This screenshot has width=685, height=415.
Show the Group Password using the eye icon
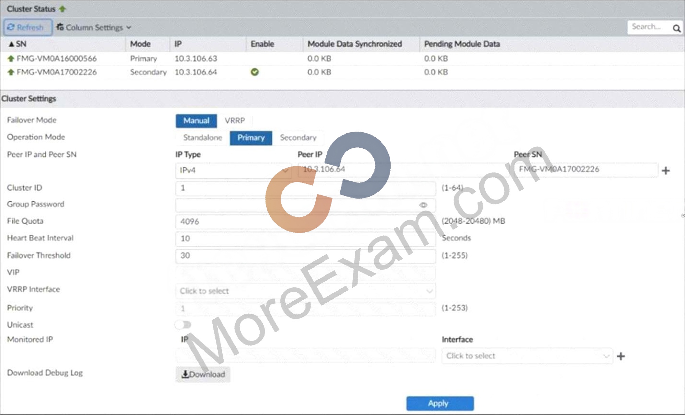[x=423, y=205]
